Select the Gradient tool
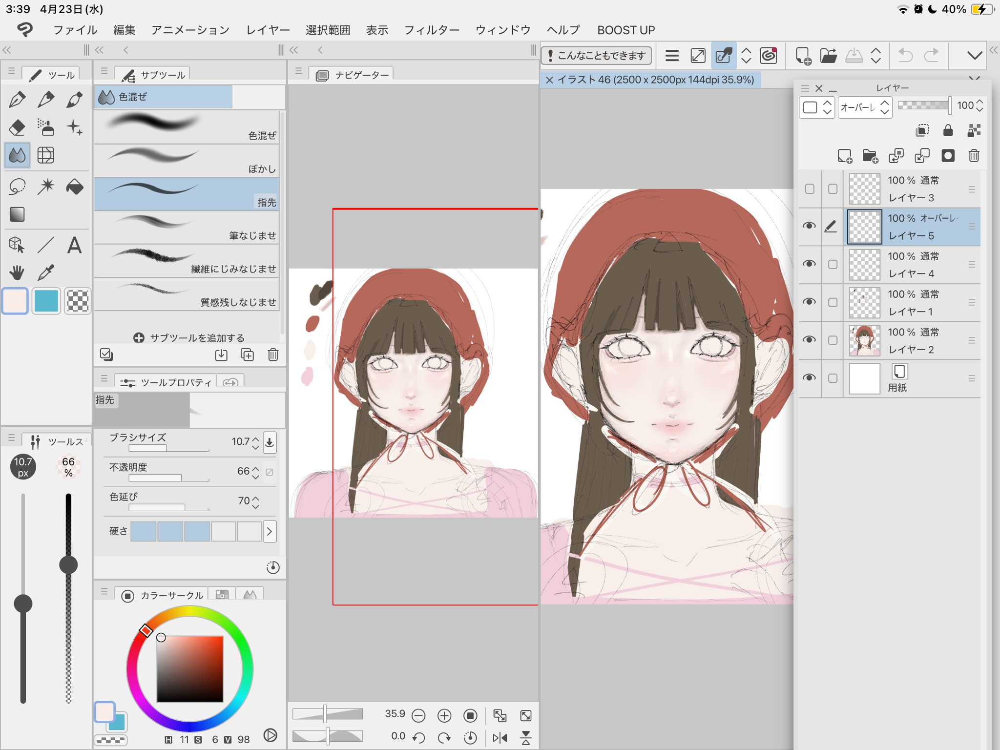1000x750 pixels. click(17, 214)
